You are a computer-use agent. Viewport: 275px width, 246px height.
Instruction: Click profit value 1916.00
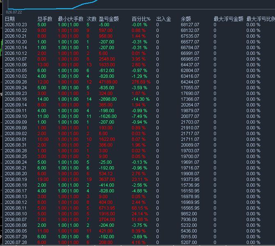107,214
